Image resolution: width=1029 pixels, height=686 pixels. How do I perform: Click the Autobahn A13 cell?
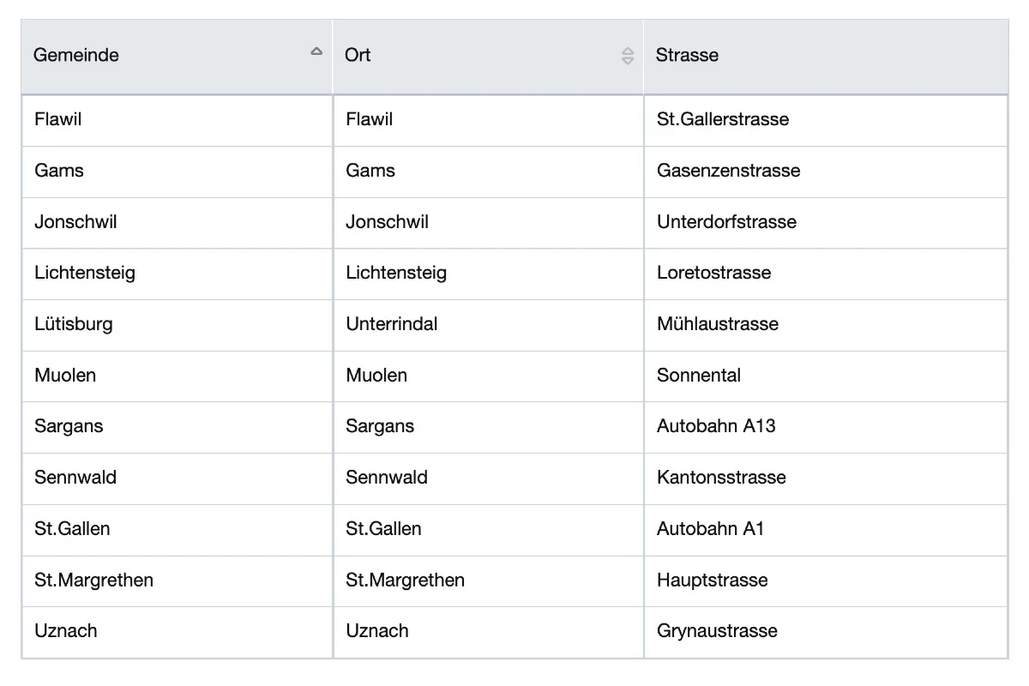pyautogui.click(x=826, y=427)
